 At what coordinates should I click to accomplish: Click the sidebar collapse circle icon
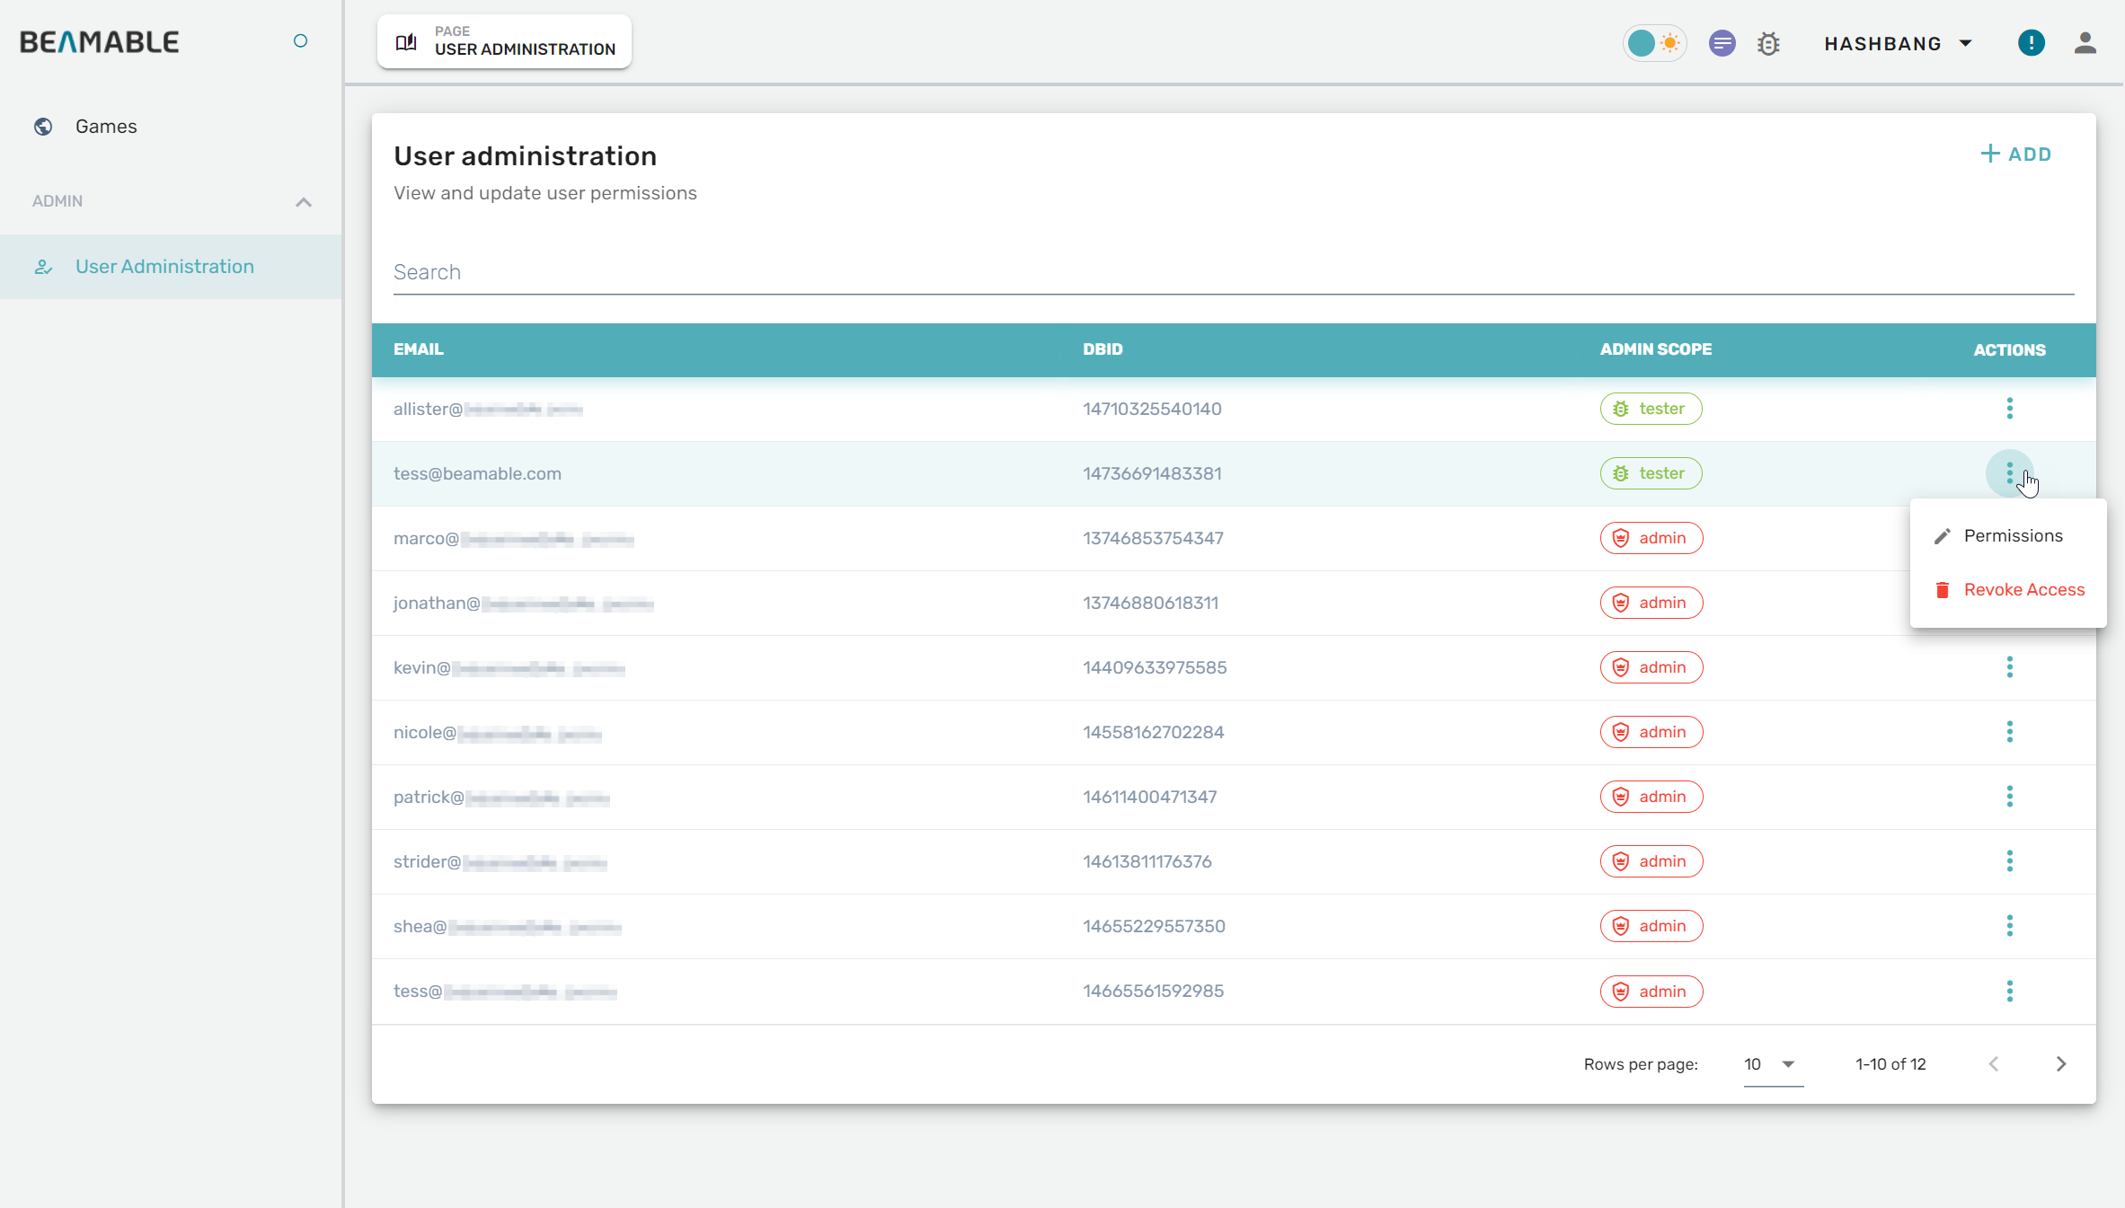301,41
